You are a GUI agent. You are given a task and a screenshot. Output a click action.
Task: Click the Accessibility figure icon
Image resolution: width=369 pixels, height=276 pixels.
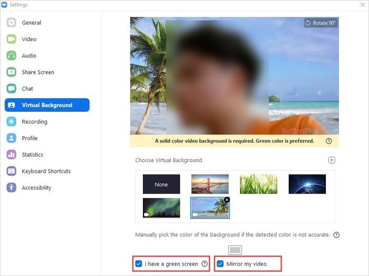coord(11,187)
